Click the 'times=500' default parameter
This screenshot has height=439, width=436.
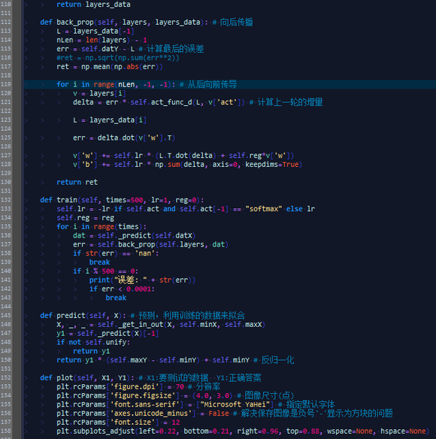[124, 200]
